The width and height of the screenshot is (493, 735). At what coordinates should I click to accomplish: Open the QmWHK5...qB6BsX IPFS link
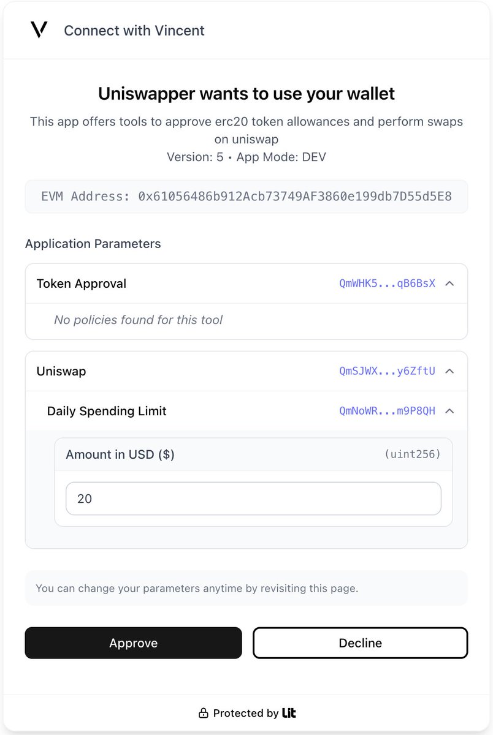(x=388, y=284)
